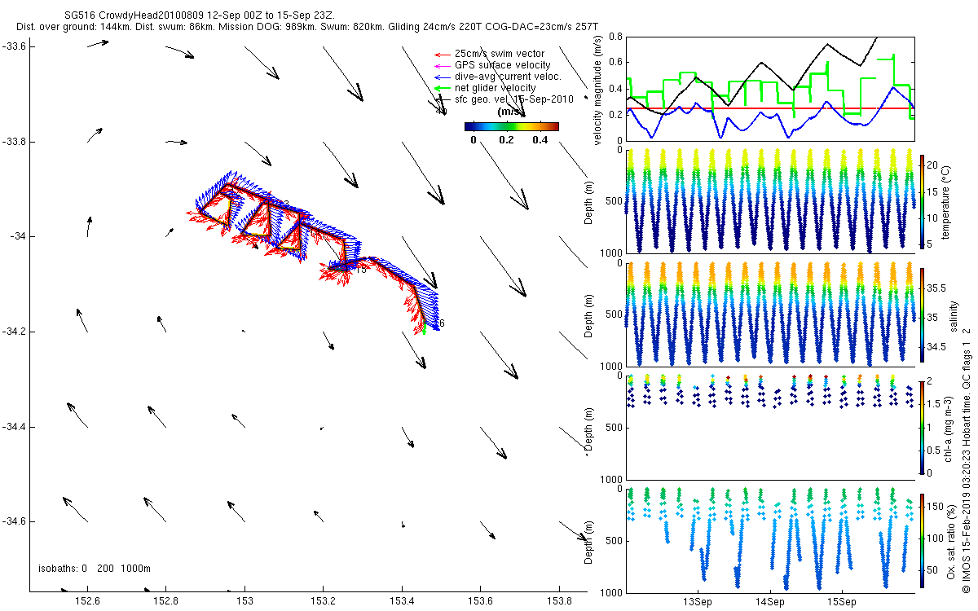Screen dimensions: 978x611
Task: Click the '15' tick on the temperature colorbar
Action: point(934,191)
